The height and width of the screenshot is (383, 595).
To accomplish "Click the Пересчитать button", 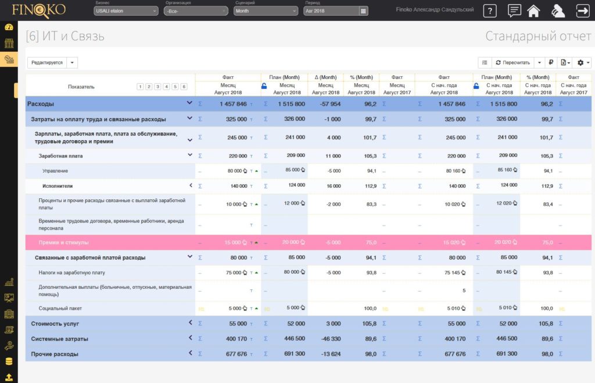I will click(x=512, y=62).
